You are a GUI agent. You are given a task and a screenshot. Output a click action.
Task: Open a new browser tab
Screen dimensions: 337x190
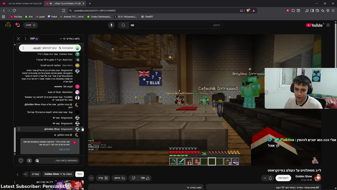pyautogui.click(x=90, y=3)
